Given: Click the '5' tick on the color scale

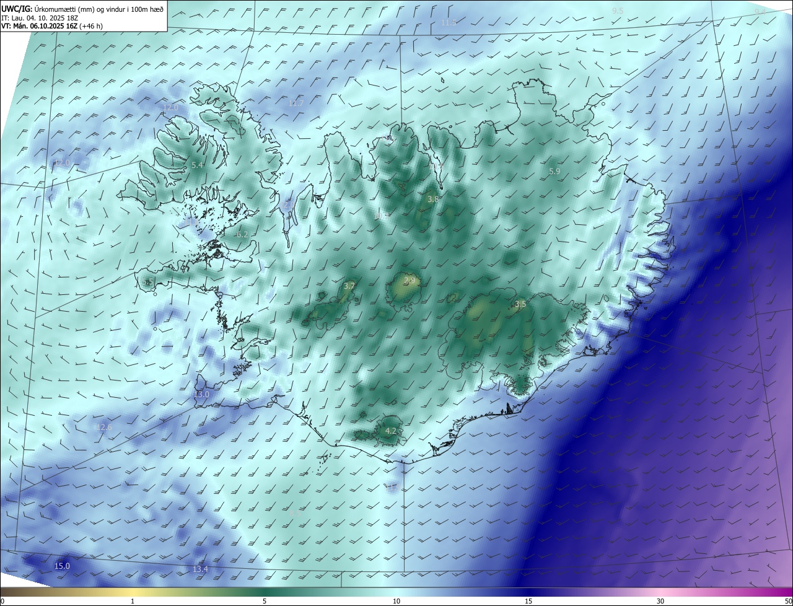Looking at the screenshot, I should (x=265, y=601).
